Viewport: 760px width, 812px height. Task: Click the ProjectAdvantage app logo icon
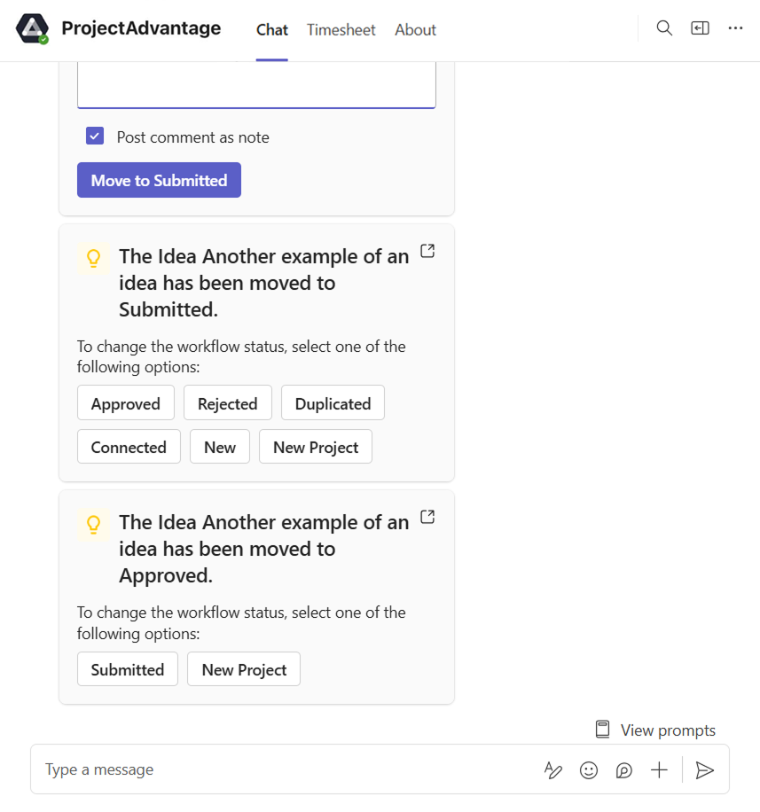pyautogui.click(x=33, y=29)
